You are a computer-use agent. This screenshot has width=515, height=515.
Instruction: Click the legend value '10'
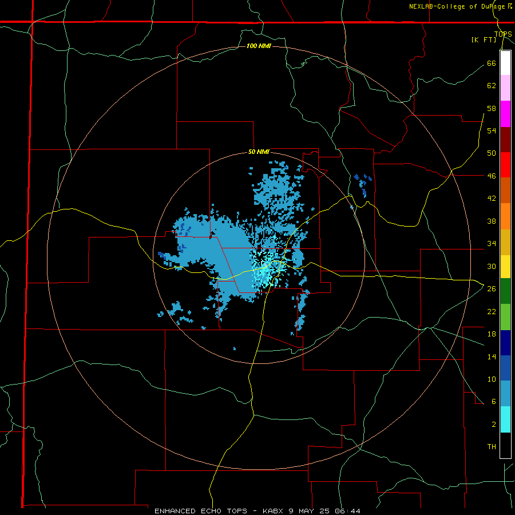coord(492,379)
